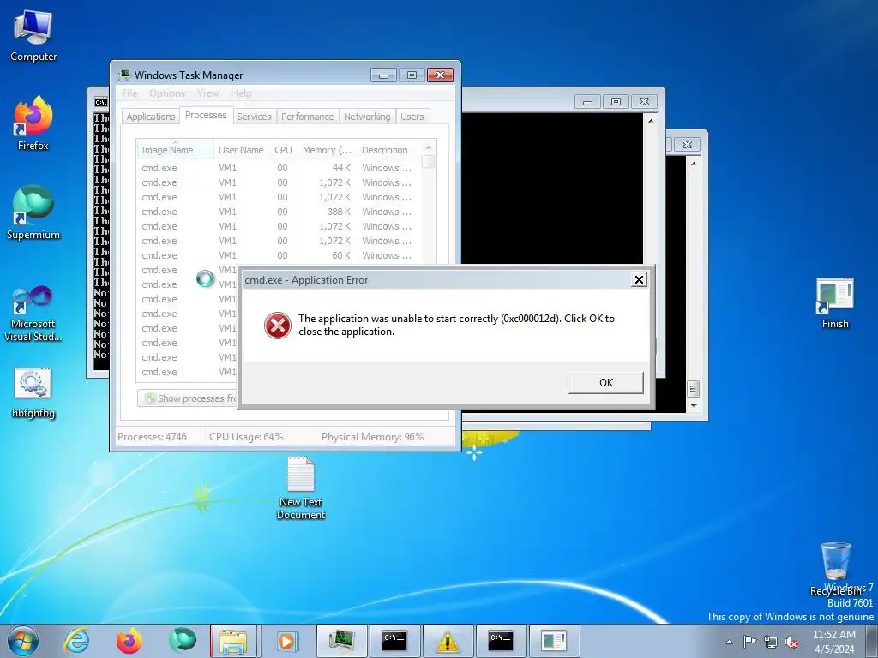This screenshot has width=878, height=658.
Task: Select the cmd.exe row using 60 K
Action: tap(279, 255)
